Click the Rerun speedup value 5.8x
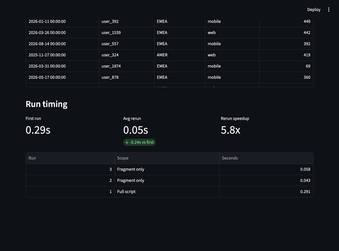339x251 pixels. pyautogui.click(x=230, y=130)
